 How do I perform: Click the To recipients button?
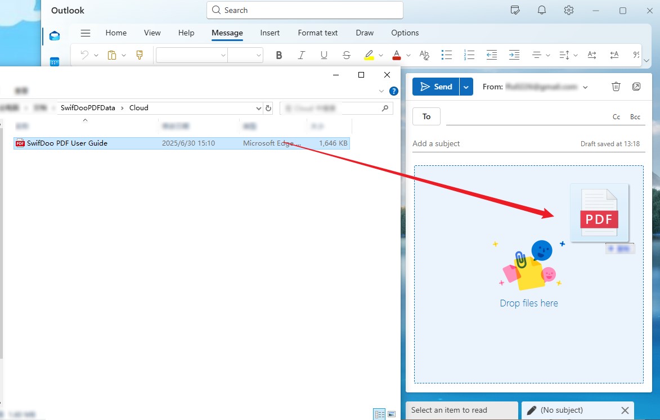tap(426, 116)
